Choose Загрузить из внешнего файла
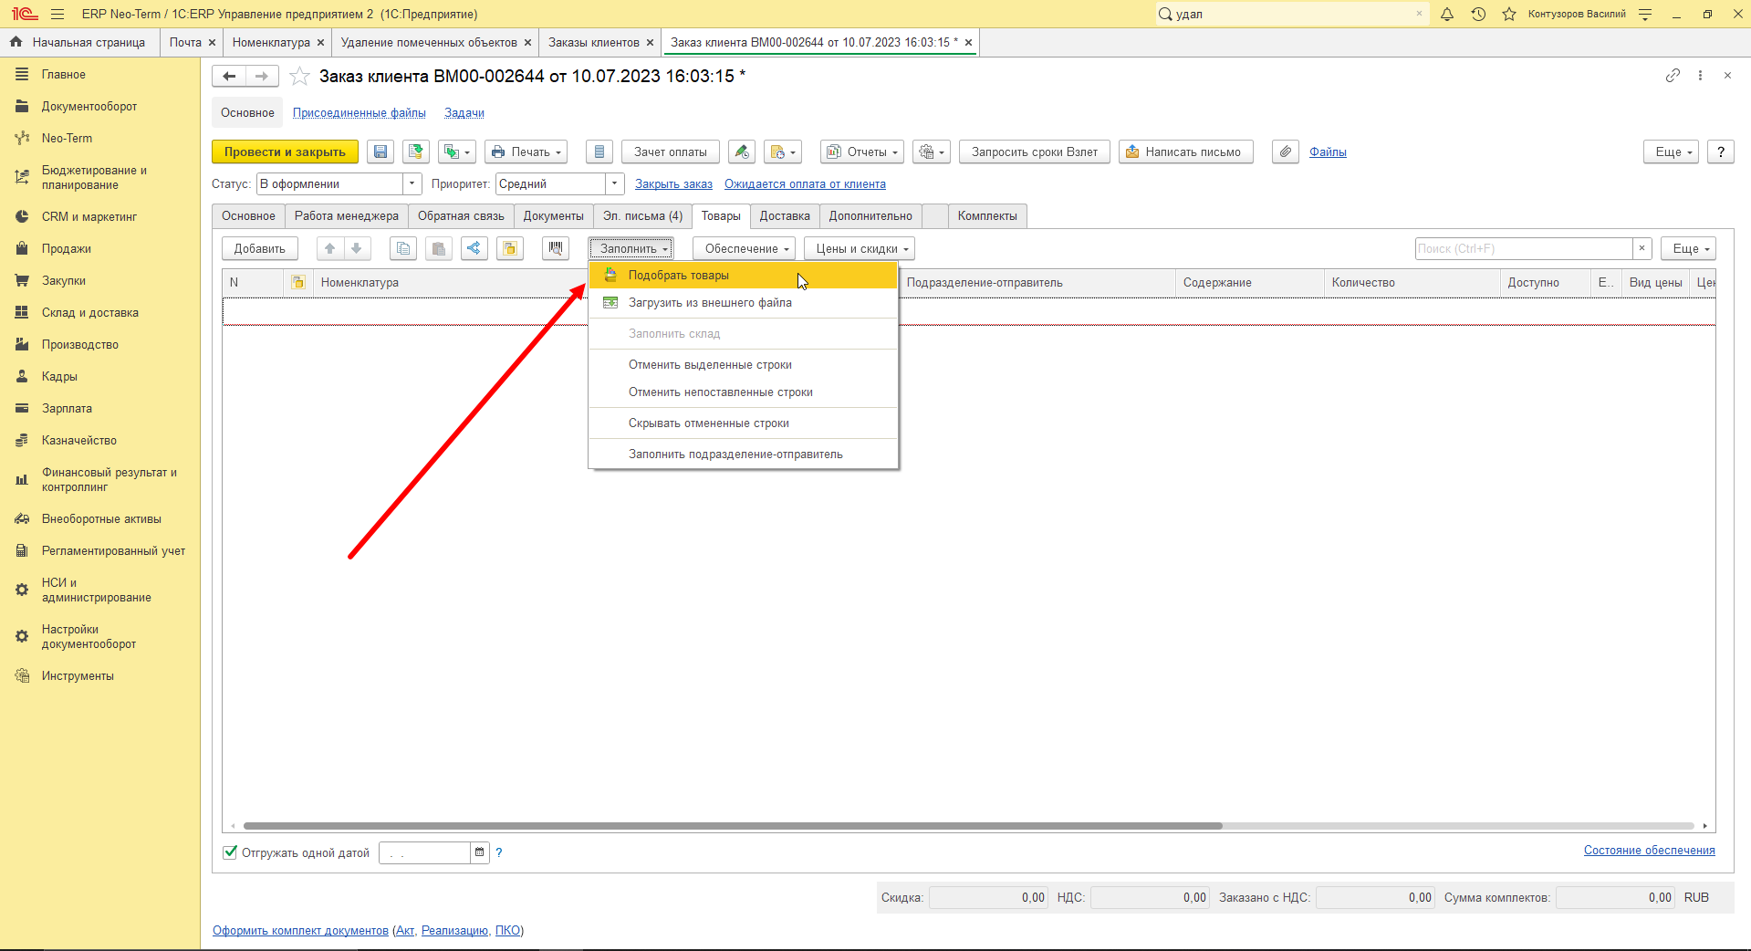1751x951 pixels. pos(744,303)
